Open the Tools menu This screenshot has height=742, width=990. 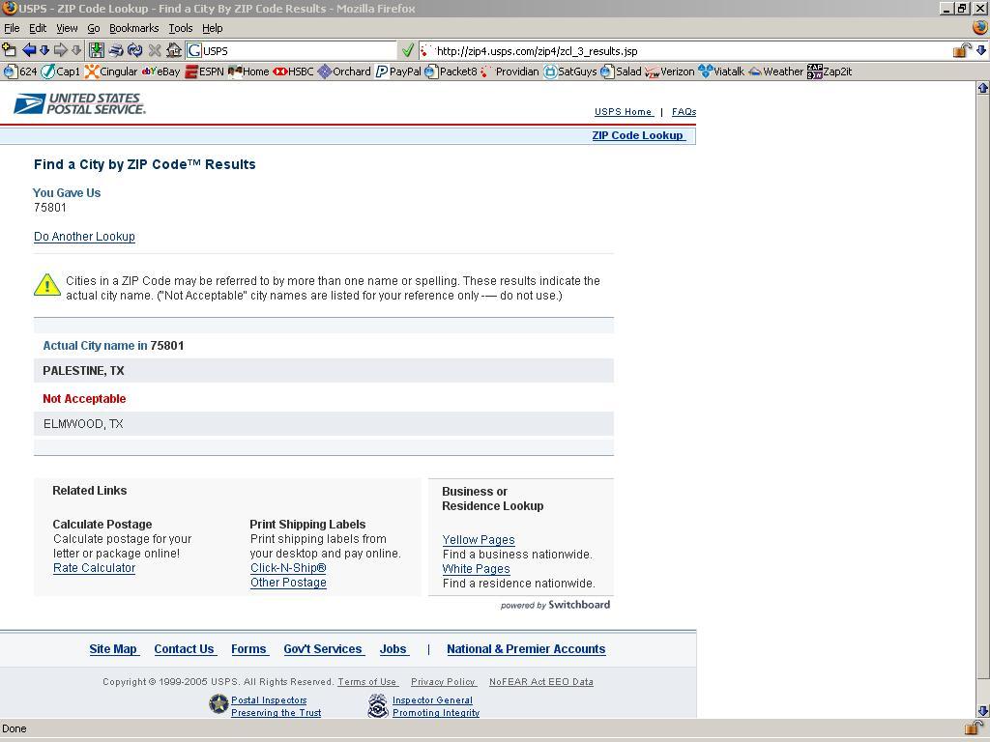181,28
